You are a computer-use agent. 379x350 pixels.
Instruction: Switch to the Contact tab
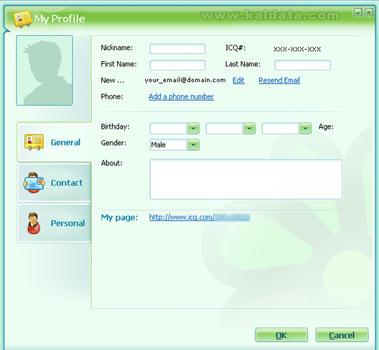pos(54,183)
